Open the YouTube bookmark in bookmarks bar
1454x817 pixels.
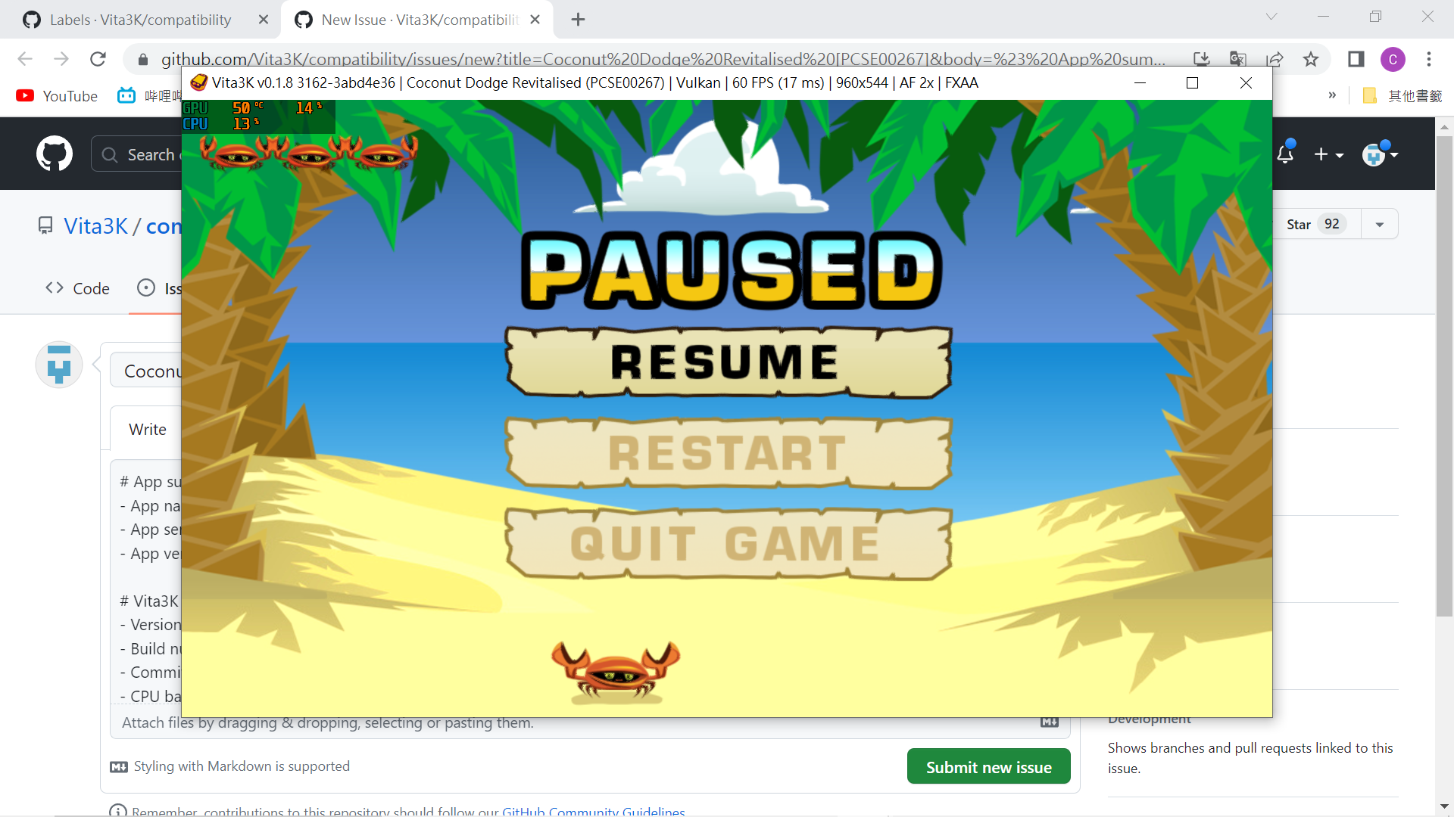point(56,95)
